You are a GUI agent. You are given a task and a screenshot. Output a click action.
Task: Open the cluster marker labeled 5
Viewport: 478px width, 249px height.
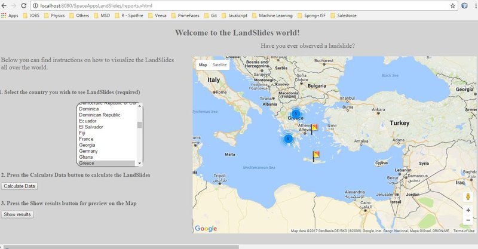288,139
